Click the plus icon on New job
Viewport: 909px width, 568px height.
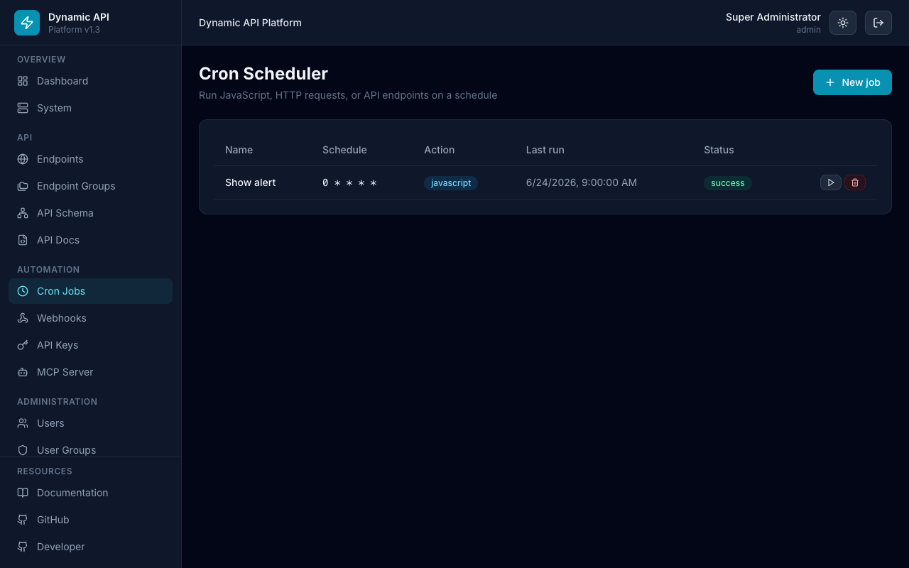point(830,82)
